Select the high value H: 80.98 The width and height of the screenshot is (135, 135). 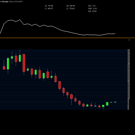[71, 6]
